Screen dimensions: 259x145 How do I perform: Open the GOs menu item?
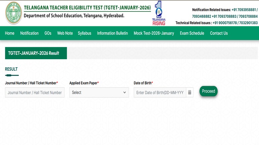(48, 33)
